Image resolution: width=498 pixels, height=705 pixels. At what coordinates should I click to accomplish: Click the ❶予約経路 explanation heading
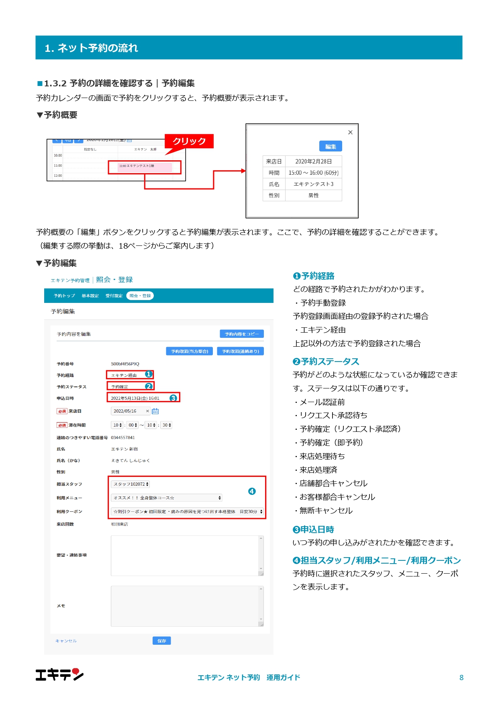click(x=314, y=276)
